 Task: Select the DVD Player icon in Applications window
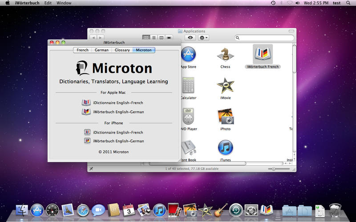pyautogui.click(x=188, y=116)
